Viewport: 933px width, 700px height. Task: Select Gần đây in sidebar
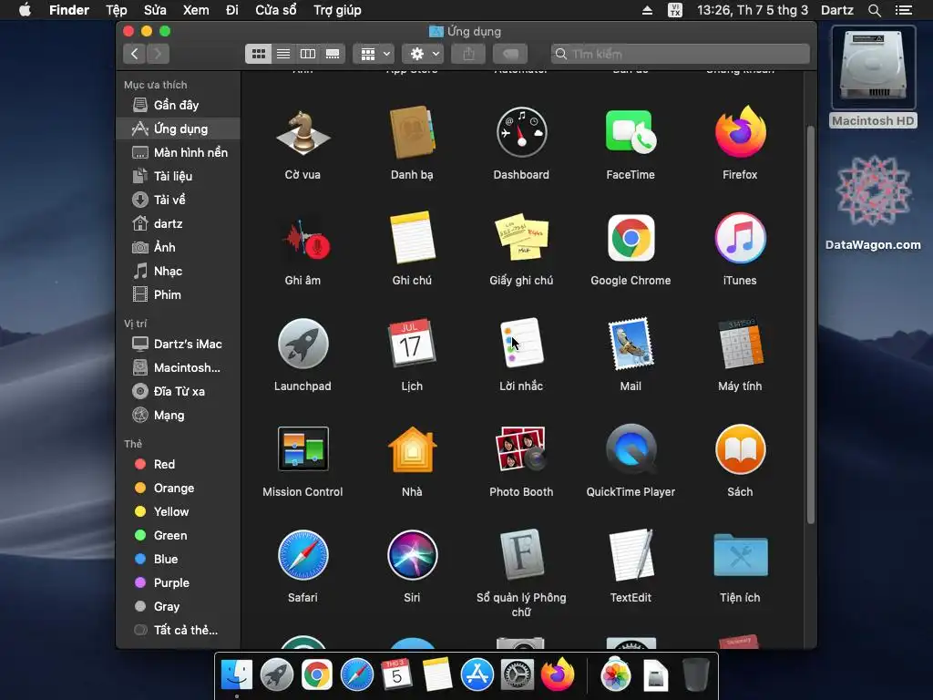pyautogui.click(x=179, y=105)
